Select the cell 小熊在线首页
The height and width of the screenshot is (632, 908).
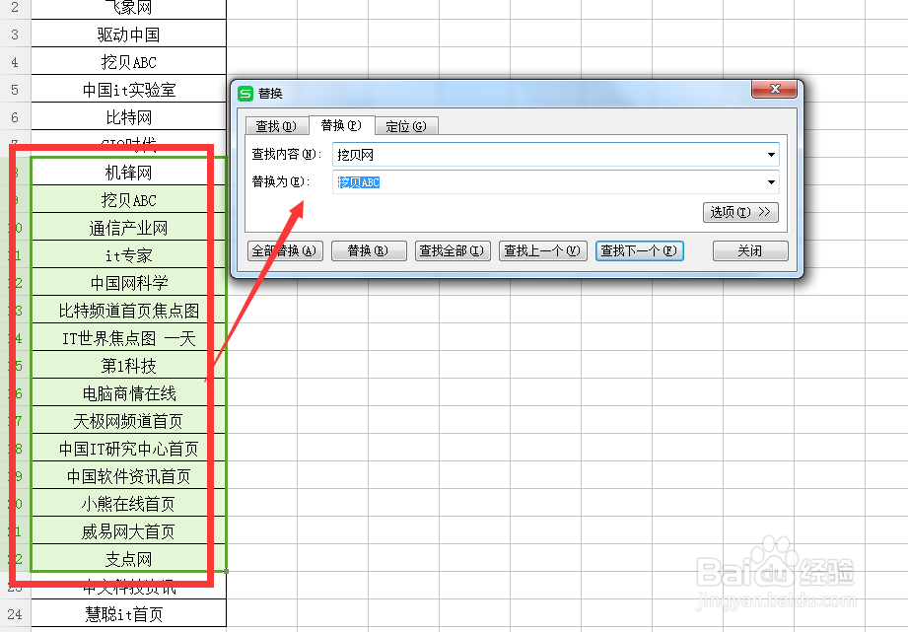click(x=128, y=504)
